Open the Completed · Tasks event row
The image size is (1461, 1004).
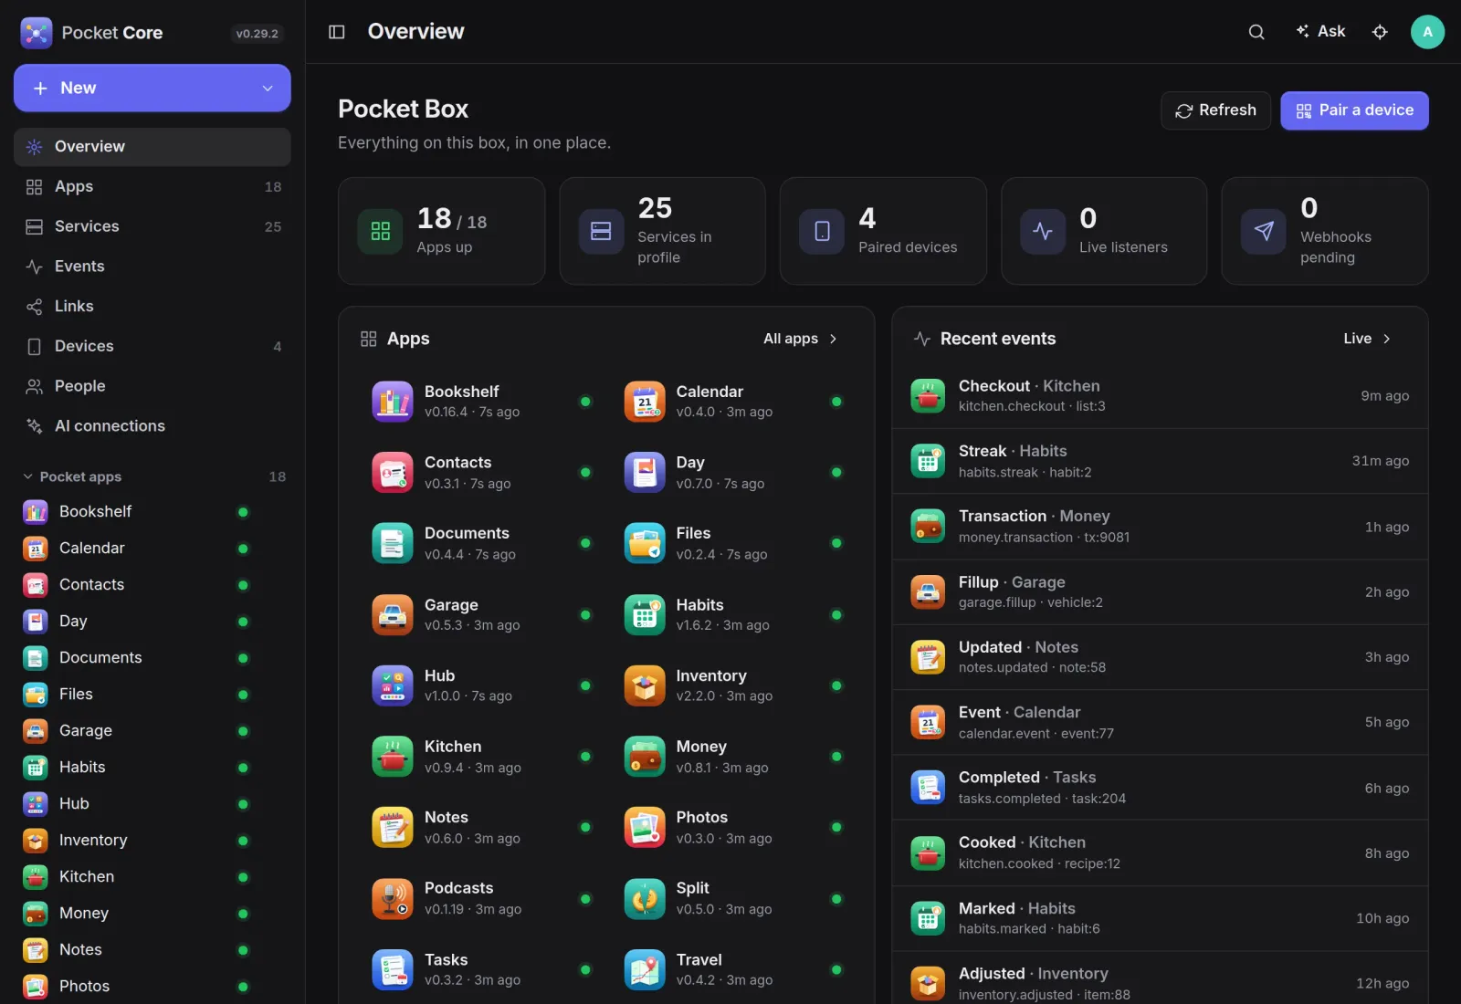(x=1160, y=788)
